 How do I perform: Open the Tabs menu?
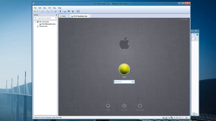click(x=54, y=8)
